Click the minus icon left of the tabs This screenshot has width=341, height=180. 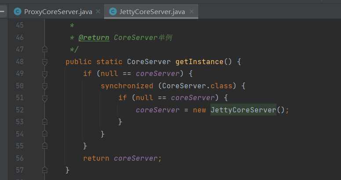2,11
